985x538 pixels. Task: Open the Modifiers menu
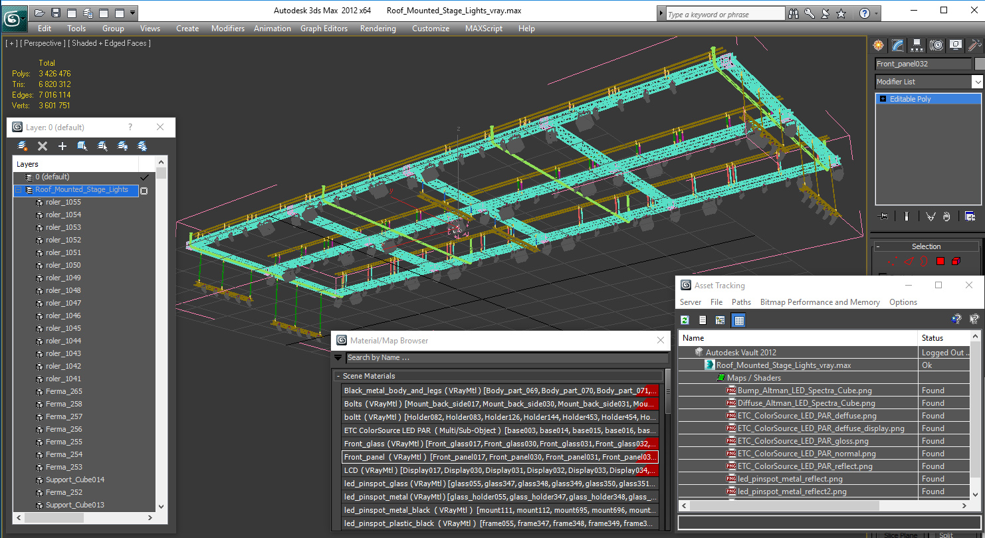[x=228, y=29]
